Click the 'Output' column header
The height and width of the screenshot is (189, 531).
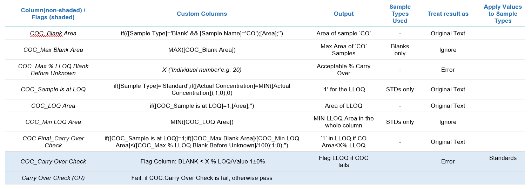343,14
